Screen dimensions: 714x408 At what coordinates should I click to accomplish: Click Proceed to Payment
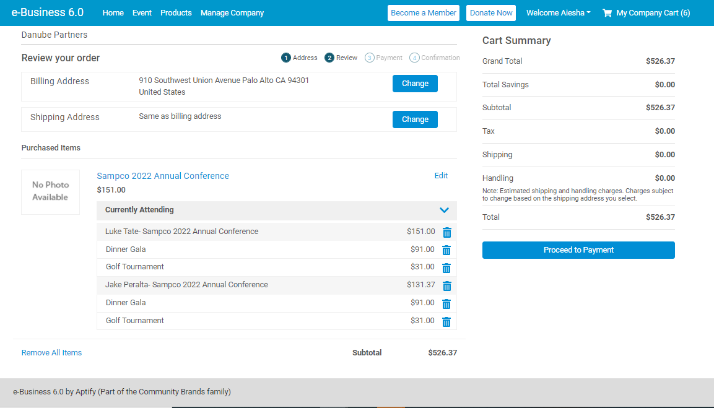click(x=578, y=250)
